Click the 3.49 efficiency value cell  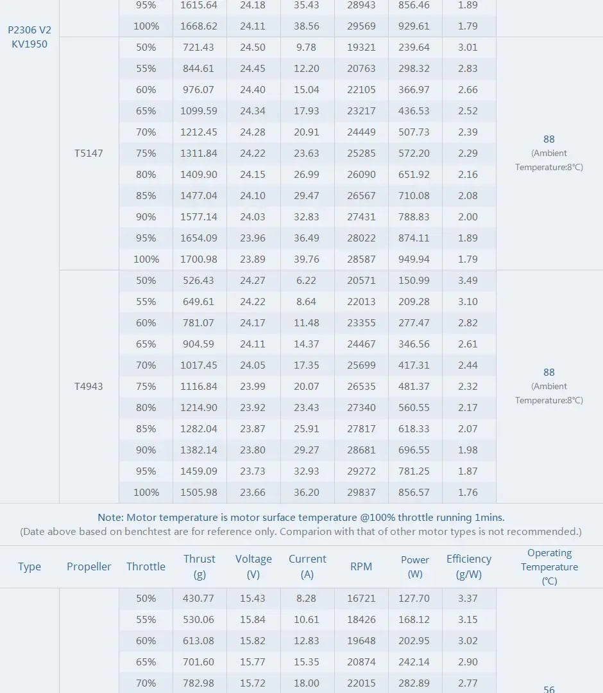tap(468, 281)
